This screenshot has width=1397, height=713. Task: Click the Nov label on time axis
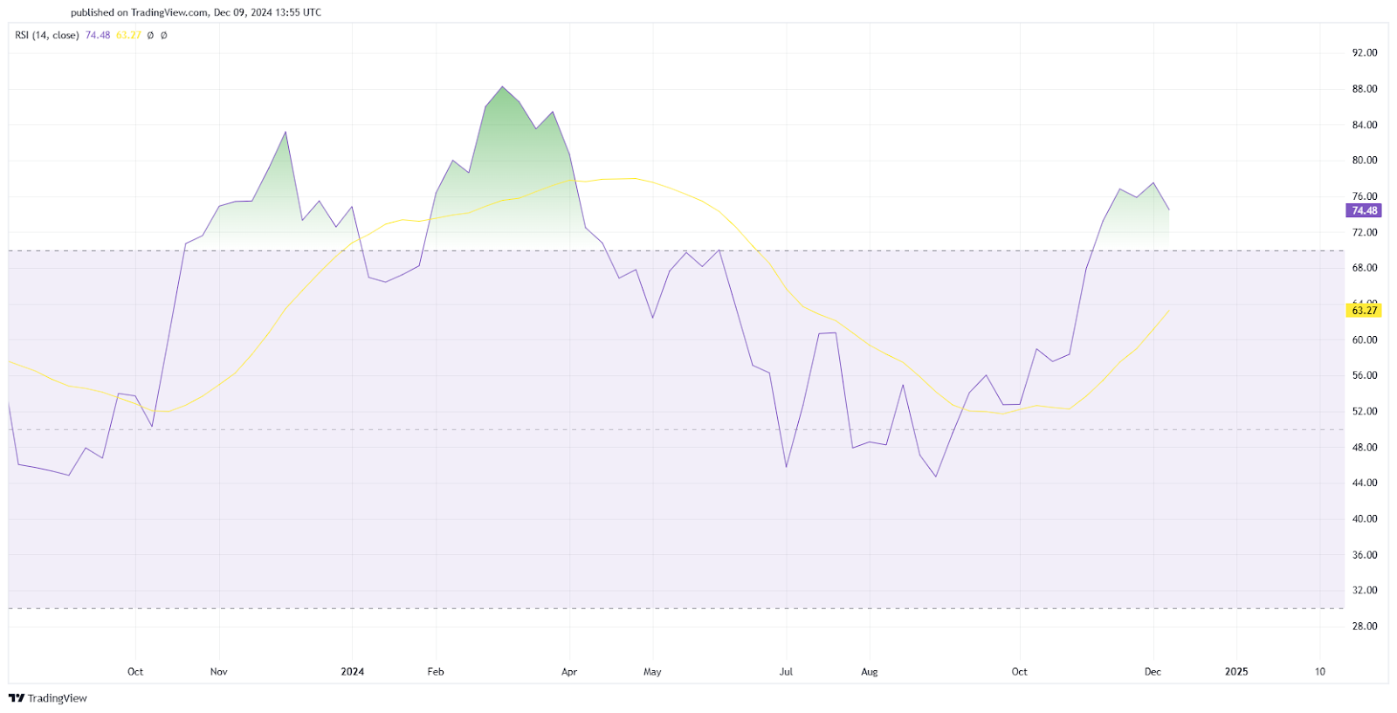pyautogui.click(x=218, y=672)
